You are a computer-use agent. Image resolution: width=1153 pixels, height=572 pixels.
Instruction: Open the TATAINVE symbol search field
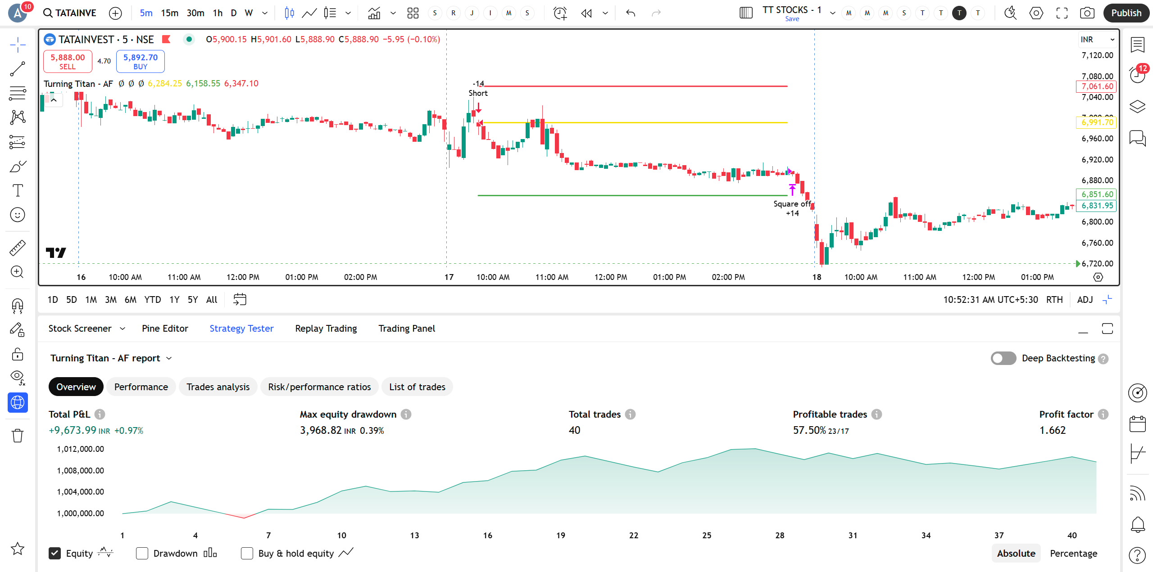(x=70, y=13)
